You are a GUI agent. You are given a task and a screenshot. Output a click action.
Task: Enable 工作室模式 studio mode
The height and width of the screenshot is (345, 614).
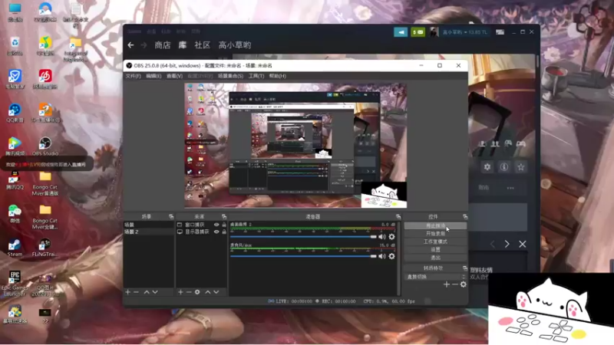[435, 242]
